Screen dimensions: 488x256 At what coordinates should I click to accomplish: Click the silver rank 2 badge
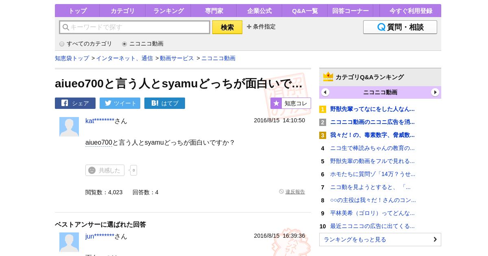[322, 122]
